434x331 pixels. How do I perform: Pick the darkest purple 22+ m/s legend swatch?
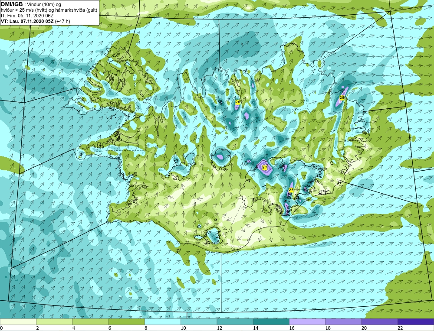click(415, 321)
